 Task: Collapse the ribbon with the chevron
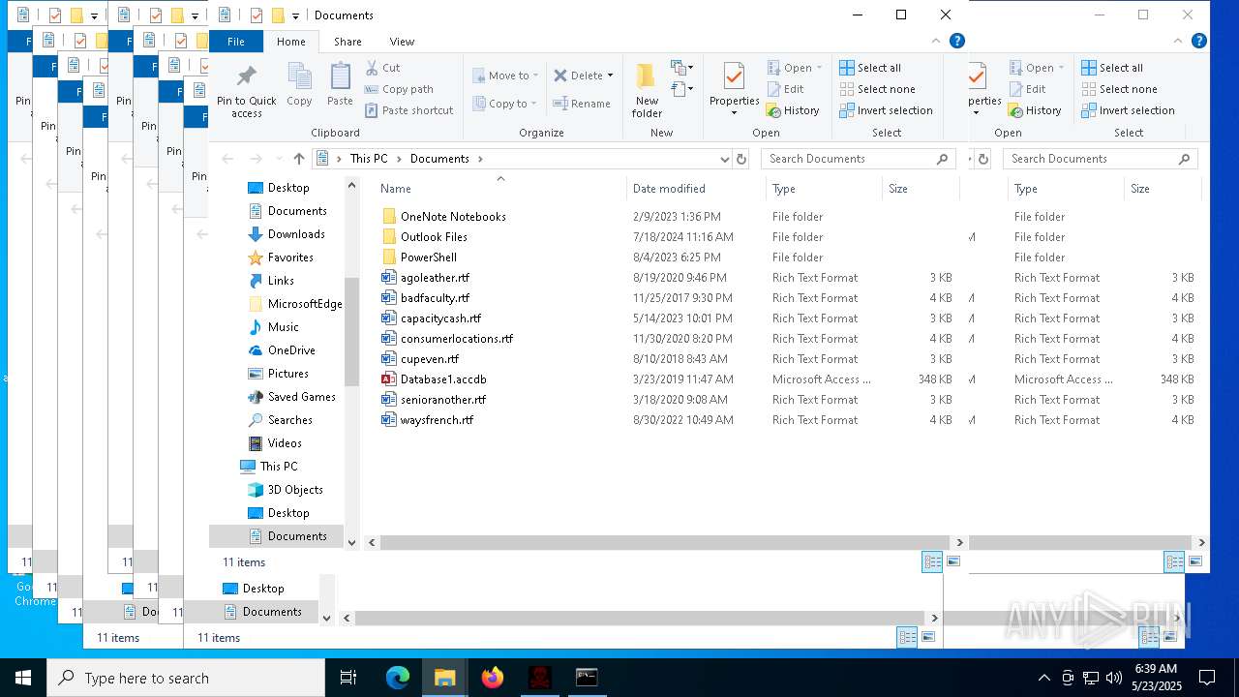[934, 41]
